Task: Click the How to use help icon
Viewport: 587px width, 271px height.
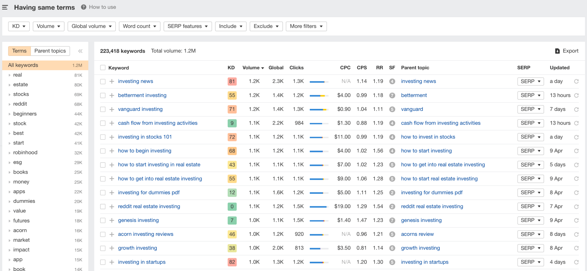Action: tap(83, 7)
